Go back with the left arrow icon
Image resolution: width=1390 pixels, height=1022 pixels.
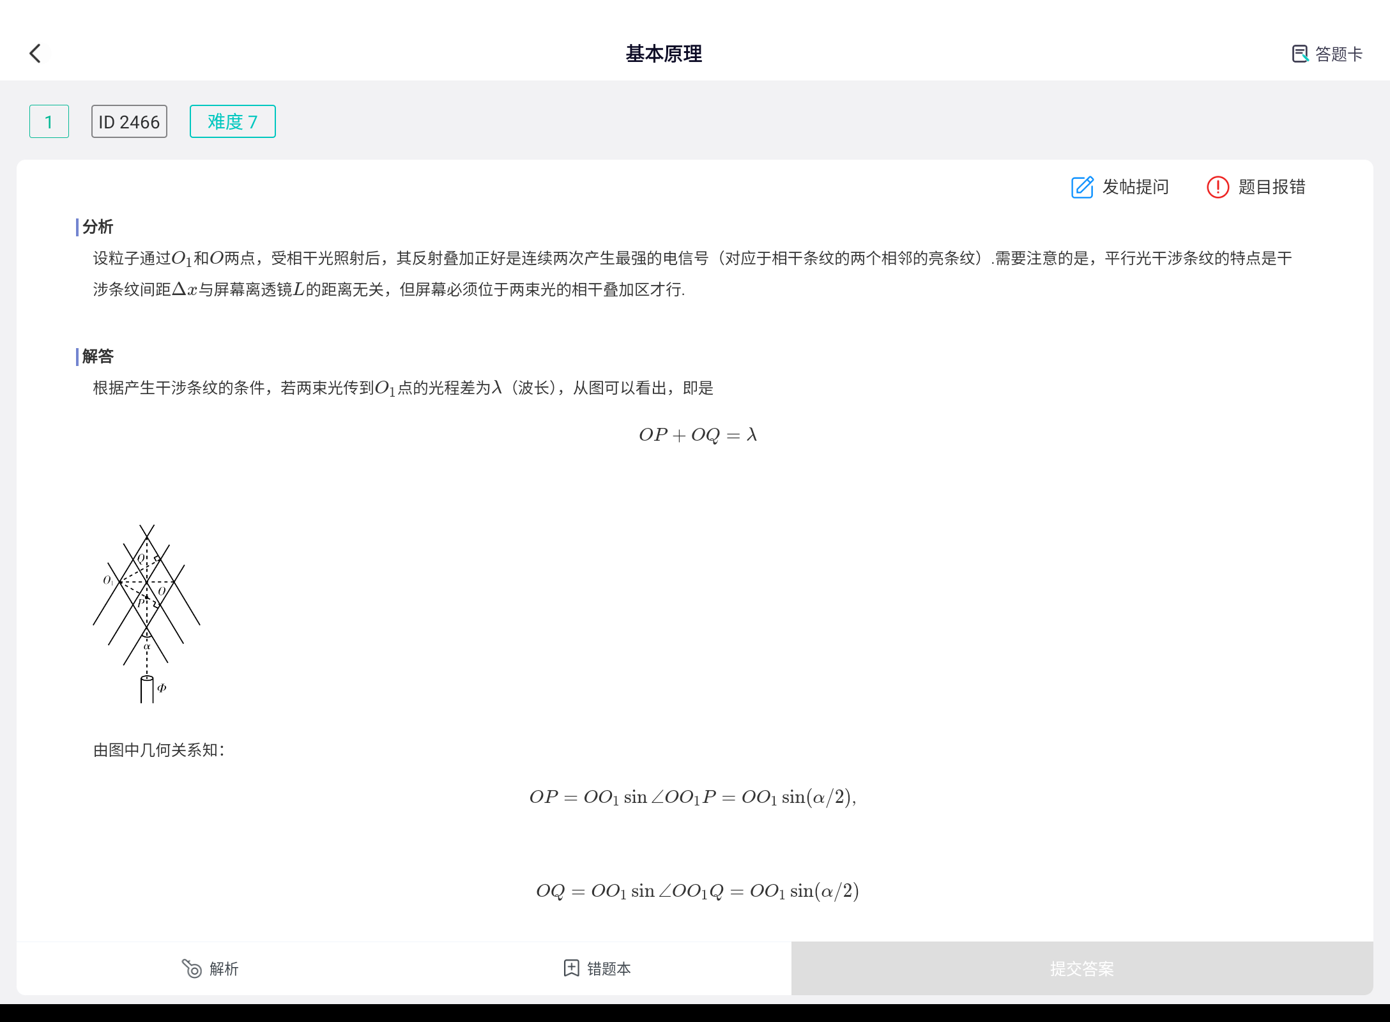click(x=36, y=54)
